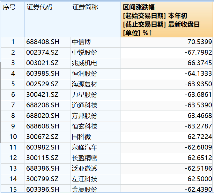Select the 证券代码 column header

pos(47,19)
